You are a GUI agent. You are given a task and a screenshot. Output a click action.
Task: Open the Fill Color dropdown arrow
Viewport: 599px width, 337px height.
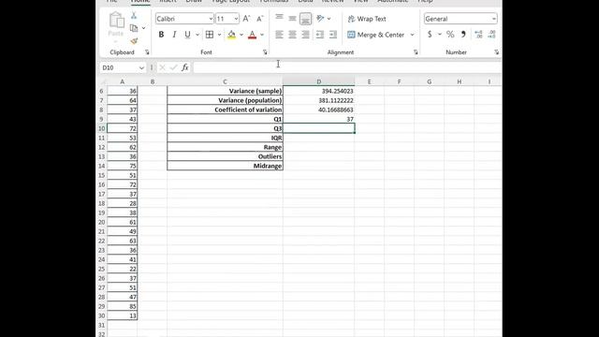pos(241,35)
